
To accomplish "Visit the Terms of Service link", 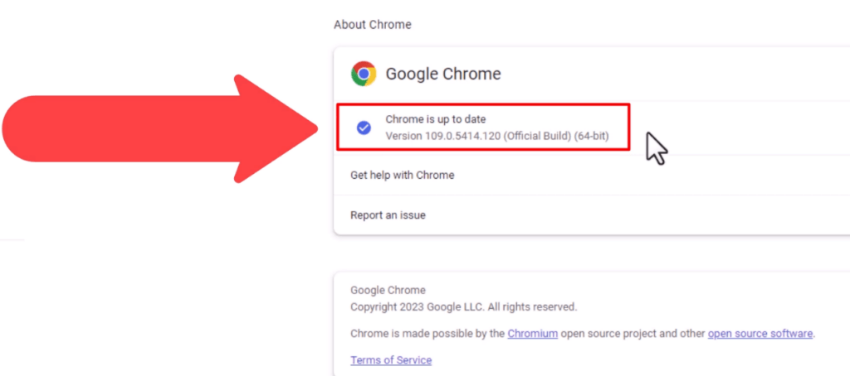I will pyautogui.click(x=391, y=359).
